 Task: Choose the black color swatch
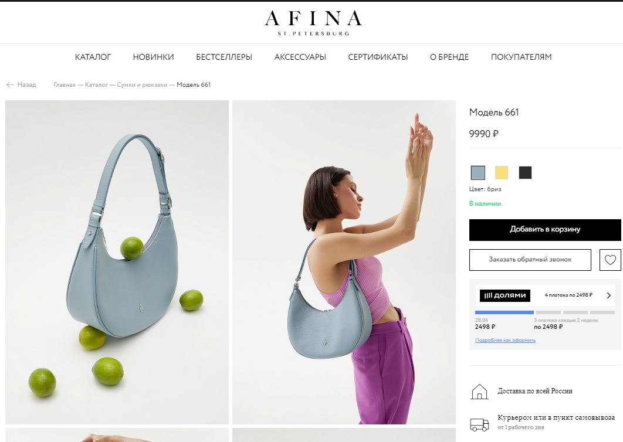pyautogui.click(x=525, y=173)
